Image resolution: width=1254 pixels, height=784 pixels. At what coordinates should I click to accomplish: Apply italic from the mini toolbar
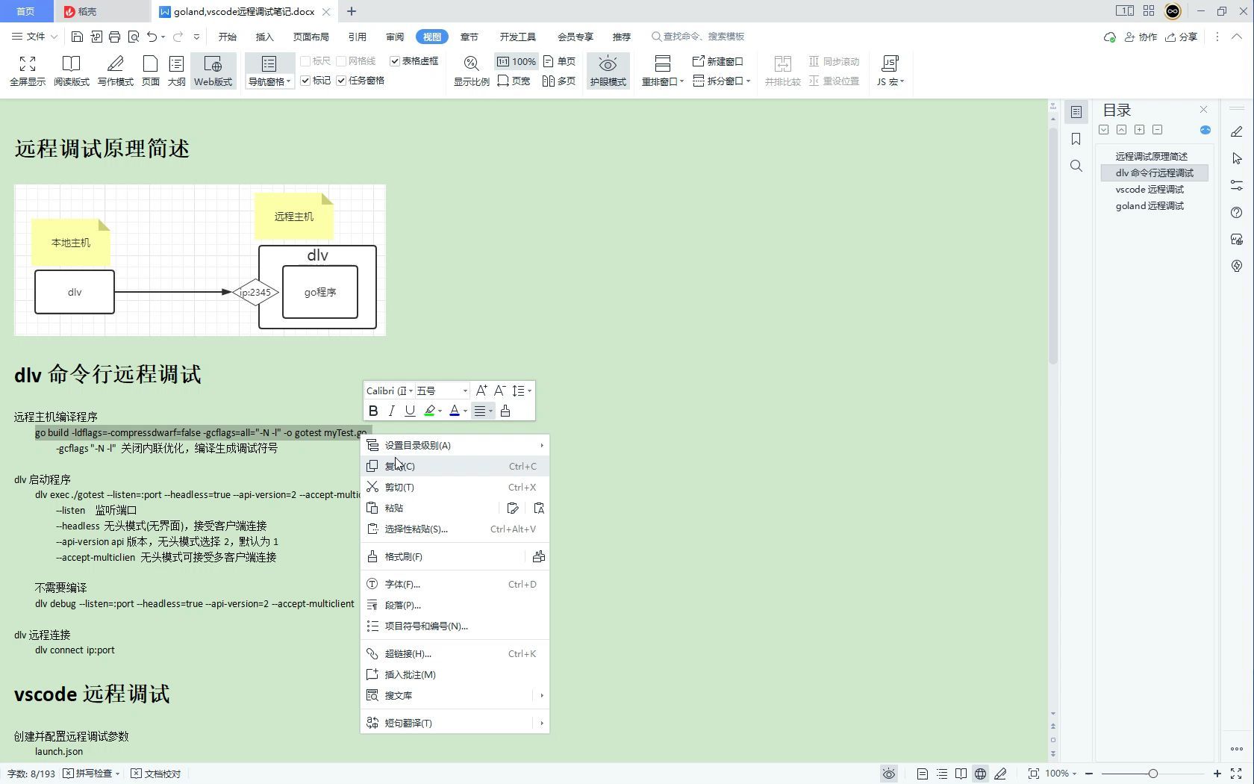(392, 411)
